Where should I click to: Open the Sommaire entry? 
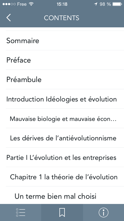65,41
